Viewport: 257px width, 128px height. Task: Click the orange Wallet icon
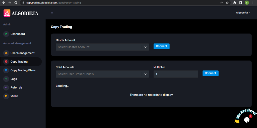[6, 96]
